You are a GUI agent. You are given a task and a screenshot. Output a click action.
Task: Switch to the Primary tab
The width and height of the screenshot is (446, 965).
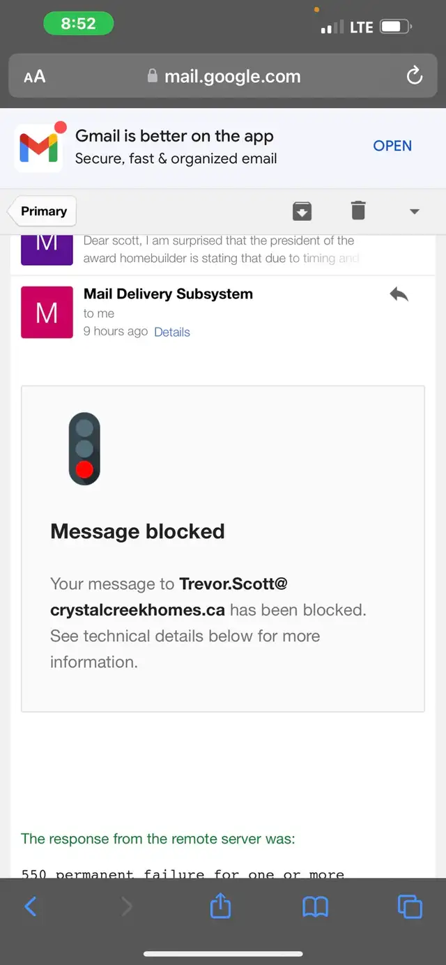click(43, 211)
